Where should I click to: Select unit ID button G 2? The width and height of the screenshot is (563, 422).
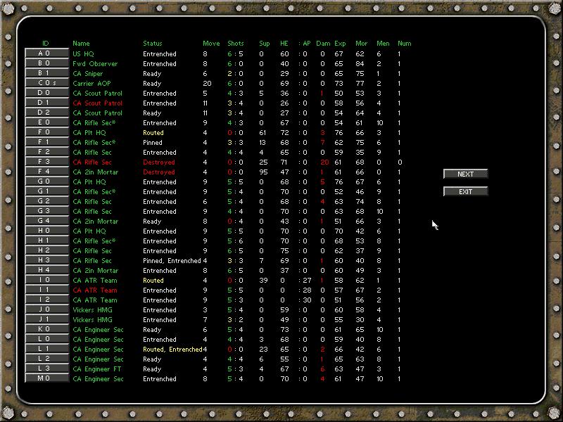[x=46, y=201]
